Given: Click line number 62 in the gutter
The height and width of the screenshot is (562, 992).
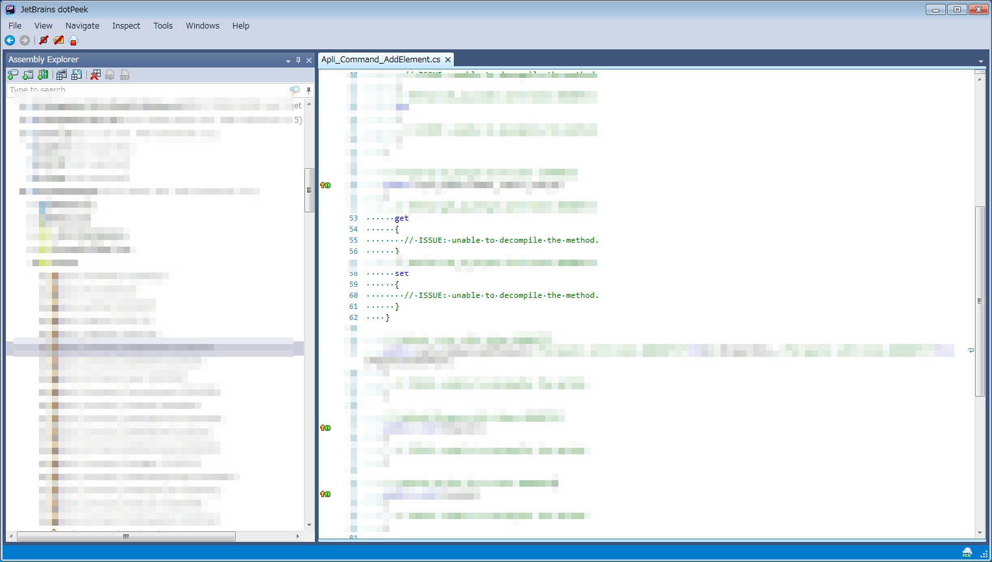Looking at the screenshot, I should [353, 317].
